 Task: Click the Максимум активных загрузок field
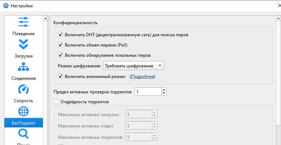click(139, 114)
